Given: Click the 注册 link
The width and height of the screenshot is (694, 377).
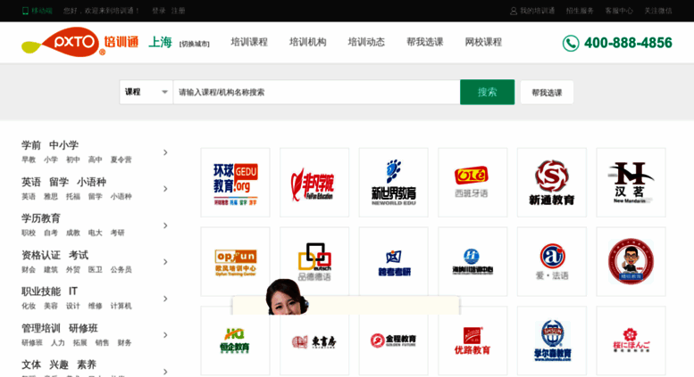Looking at the screenshot, I should pyautogui.click(x=178, y=11).
